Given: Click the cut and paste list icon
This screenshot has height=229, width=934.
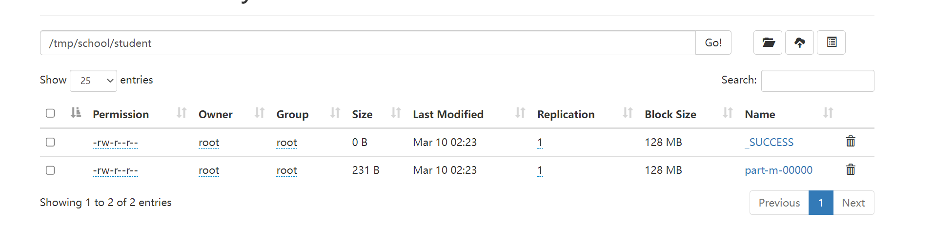Looking at the screenshot, I should coord(831,42).
